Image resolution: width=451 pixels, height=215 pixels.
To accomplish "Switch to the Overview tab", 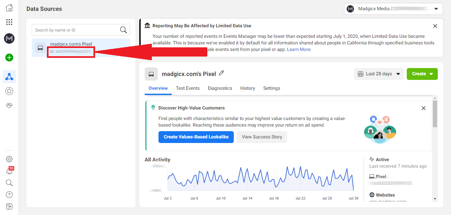I will [158, 88].
